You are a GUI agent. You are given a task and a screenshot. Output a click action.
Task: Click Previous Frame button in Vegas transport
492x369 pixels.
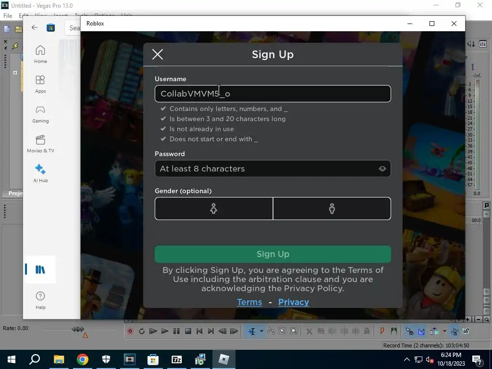pyautogui.click(x=222, y=331)
